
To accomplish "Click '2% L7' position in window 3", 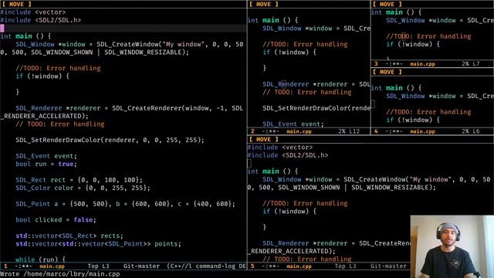I will [x=471, y=64].
